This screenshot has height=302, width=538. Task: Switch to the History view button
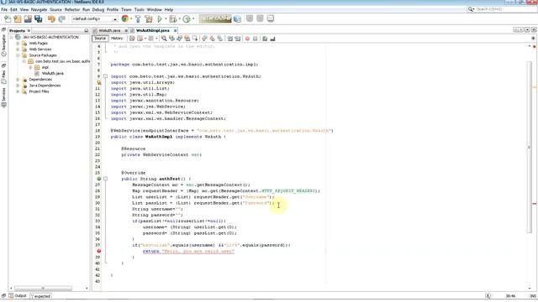pos(117,39)
